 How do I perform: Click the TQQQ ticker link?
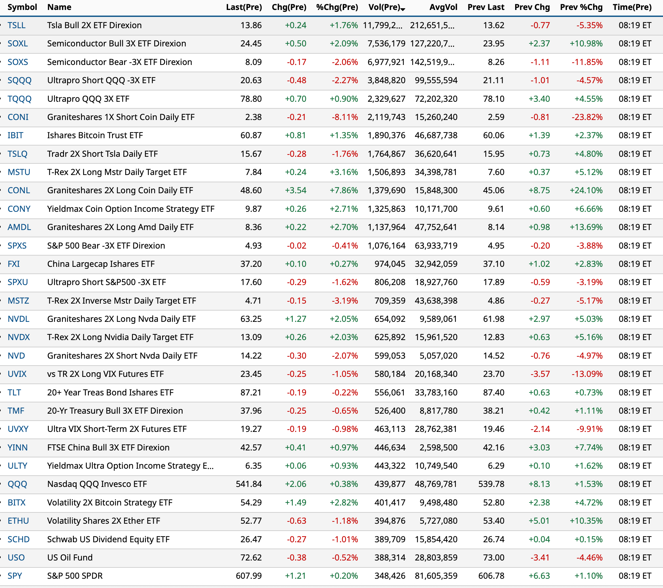pyautogui.click(x=19, y=99)
